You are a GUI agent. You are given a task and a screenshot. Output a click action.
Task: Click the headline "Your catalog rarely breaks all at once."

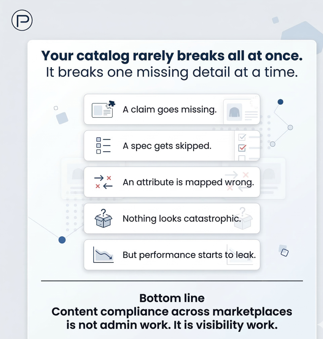tap(172, 56)
